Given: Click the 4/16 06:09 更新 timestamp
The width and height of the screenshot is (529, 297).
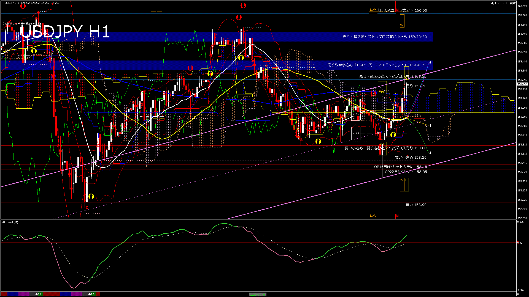Looking at the screenshot, I should point(503,3).
